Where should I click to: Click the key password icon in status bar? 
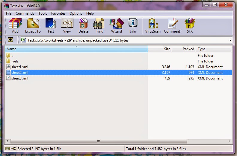(13, 149)
